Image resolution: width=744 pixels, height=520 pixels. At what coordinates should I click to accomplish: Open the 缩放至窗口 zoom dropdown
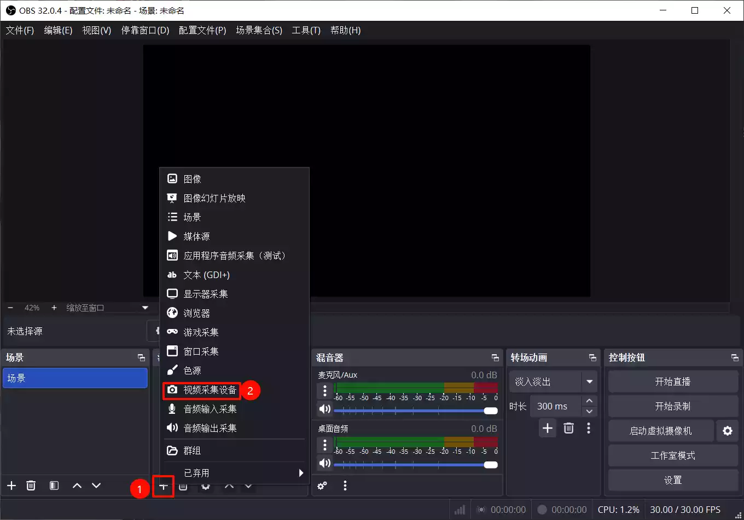(107, 307)
